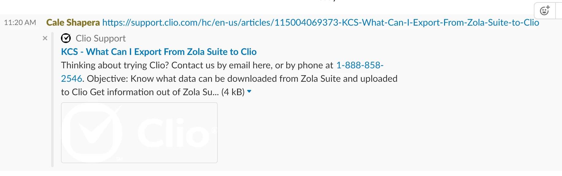Image resolution: width=562 pixels, height=176 pixels.
Task: Open Cale Shapera's profile from the name
Action: click(73, 23)
